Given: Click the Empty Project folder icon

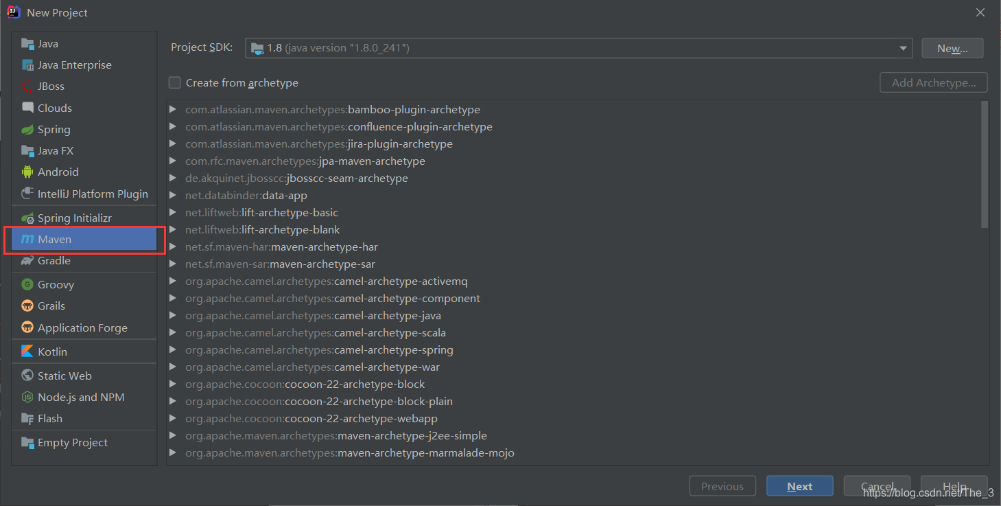Looking at the screenshot, I should pos(27,442).
